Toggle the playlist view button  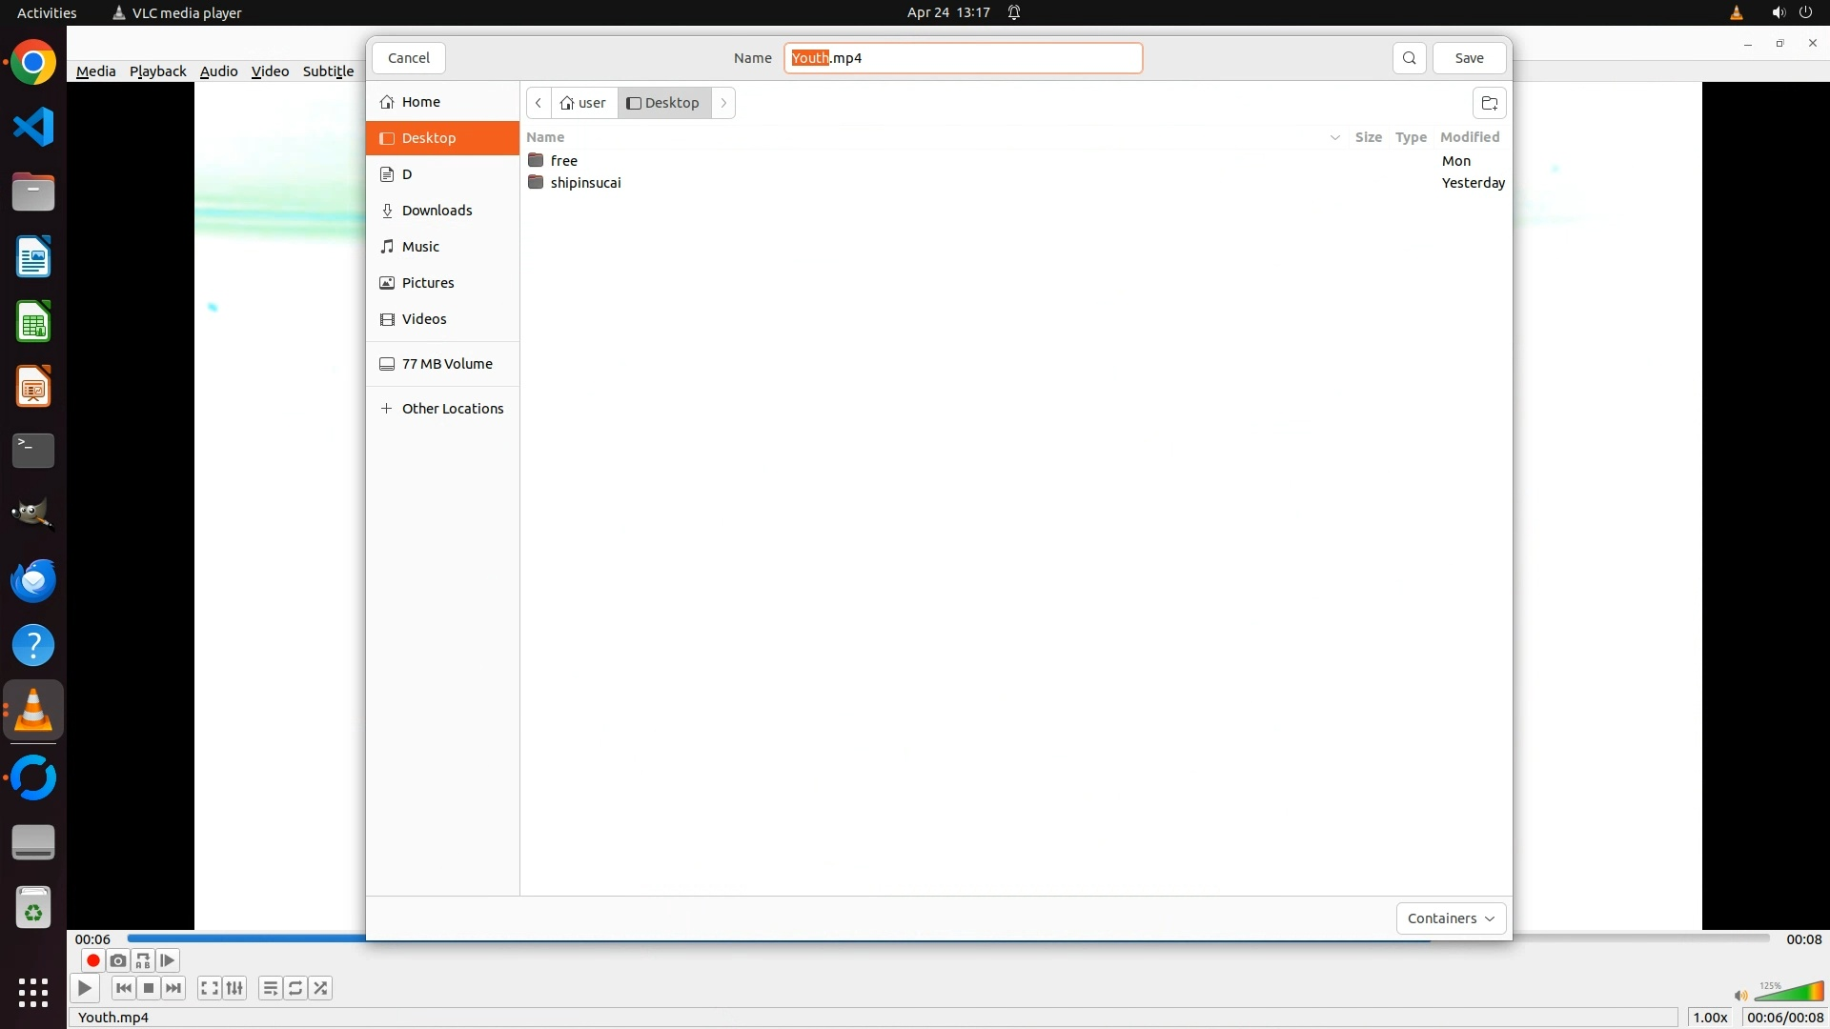(x=270, y=988)
